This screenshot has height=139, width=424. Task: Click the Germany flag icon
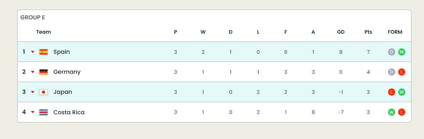click(44, 72)
